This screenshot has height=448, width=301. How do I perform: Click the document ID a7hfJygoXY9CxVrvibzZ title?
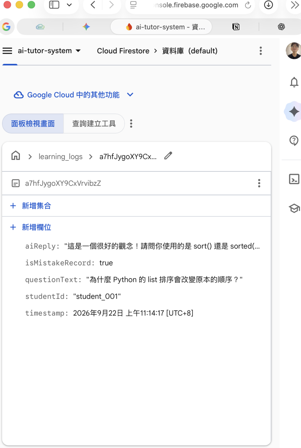[63, 183]
